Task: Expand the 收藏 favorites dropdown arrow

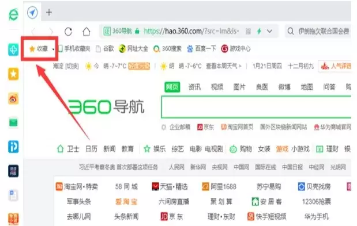Action: [53, 49]
